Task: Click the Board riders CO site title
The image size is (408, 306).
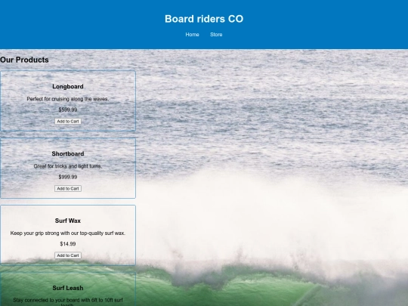Action: [204, 19]
